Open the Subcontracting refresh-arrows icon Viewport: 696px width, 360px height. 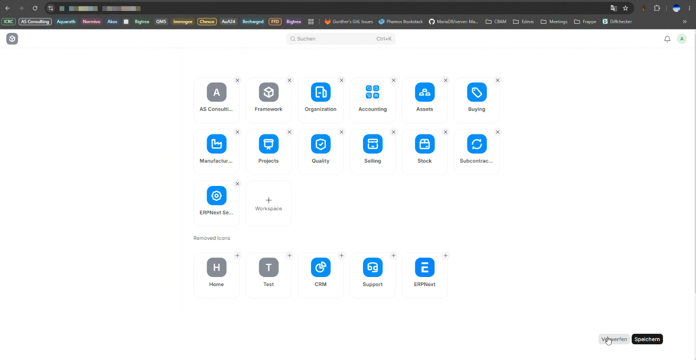(x=477, y=144)
